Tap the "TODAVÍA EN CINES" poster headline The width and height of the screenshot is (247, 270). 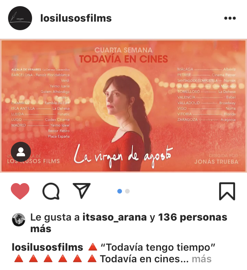(x=123, y=59)
